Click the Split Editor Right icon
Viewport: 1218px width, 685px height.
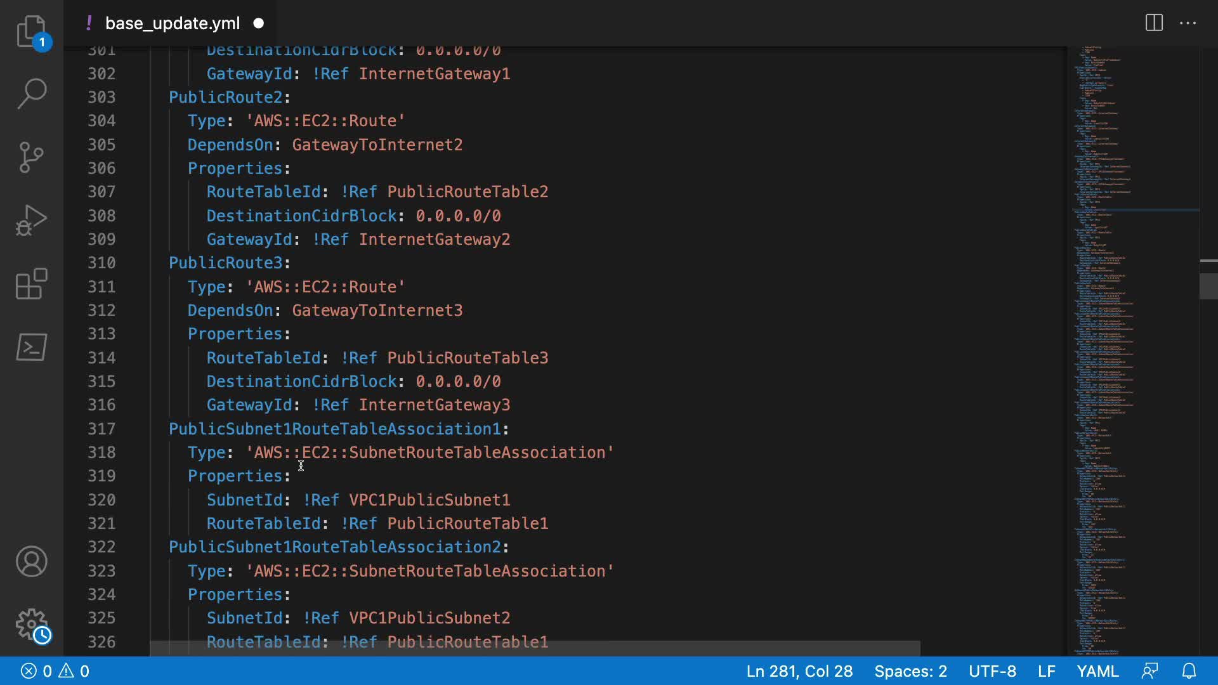click(x=1154, y=23)
